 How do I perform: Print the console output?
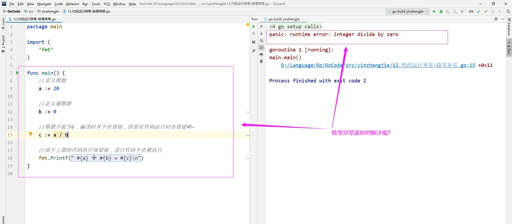(x=262, y=54)
